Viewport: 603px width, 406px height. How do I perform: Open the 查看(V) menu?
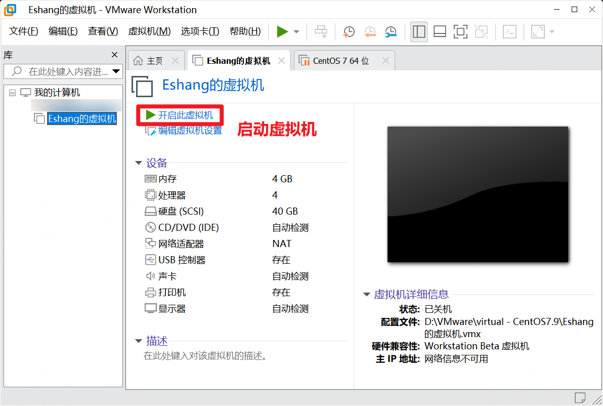point(103,31)
